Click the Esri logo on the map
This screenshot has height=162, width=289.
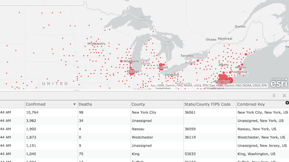click(279, 83)
